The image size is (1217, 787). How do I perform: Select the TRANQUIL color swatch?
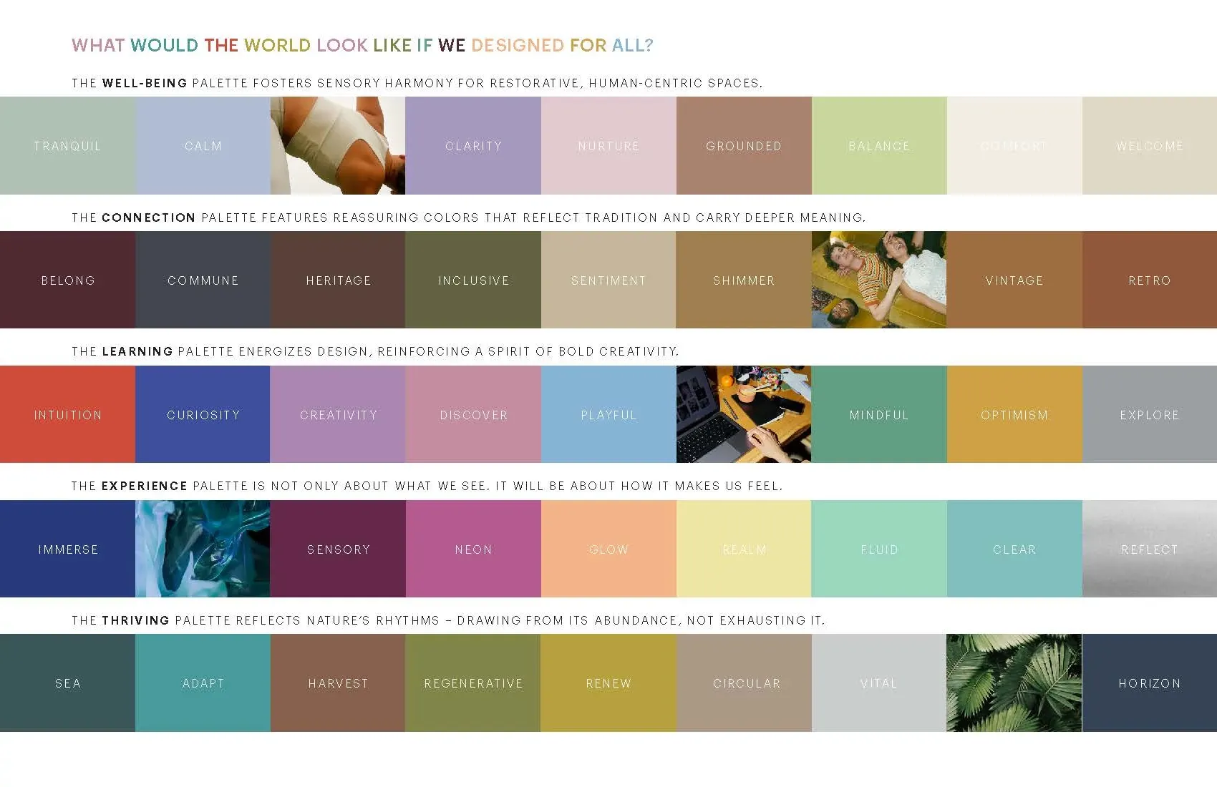[67, 145]
